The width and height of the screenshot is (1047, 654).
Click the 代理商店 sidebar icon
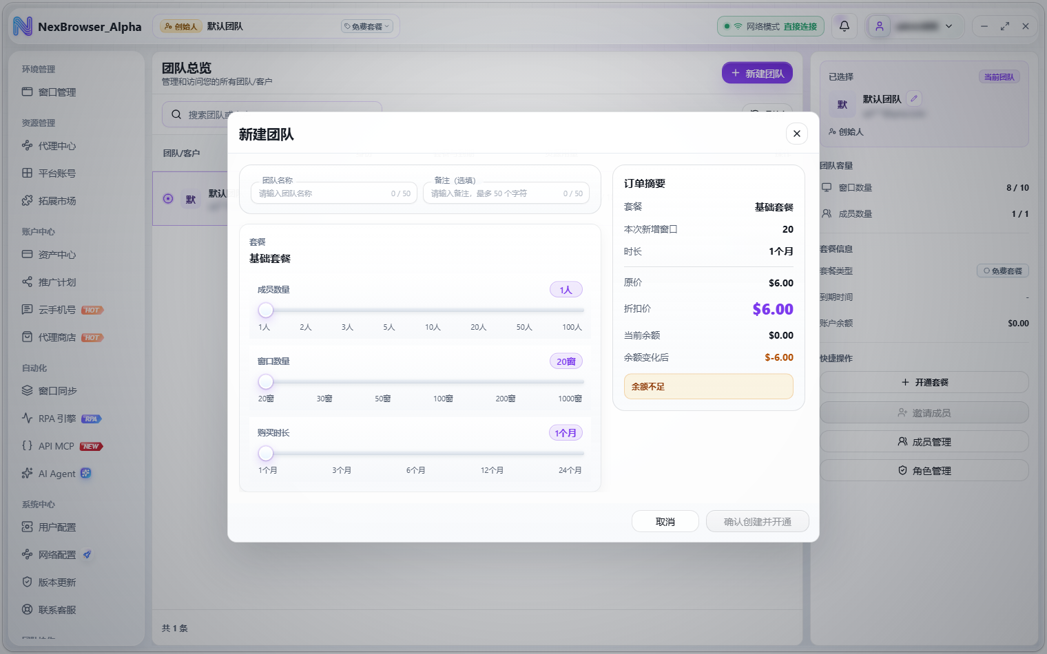(x=28, y=337)
